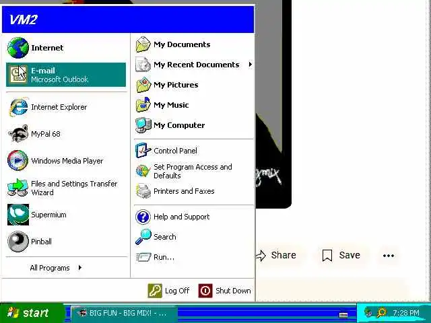
Task: Click the magnifier tray icon
Action: (382, 312)
